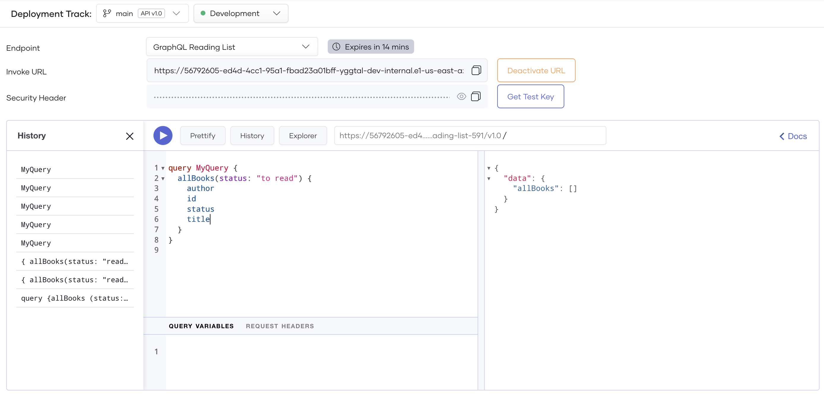This screenshot has width=824, height=413.
Task: Click the 'id' field on line 4
Action: pyautogui.click(x=191, y=199)
